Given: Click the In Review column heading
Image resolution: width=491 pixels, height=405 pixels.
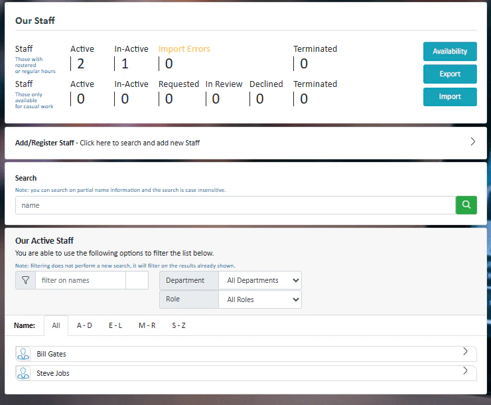Looking at the screenshot, I should click(x=224, y=84).
